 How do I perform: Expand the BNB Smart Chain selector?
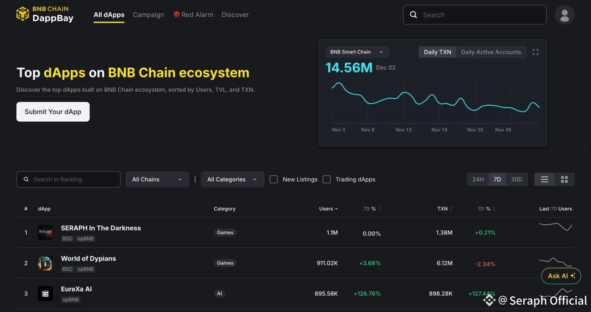pyautogui.click(x=357, y=52)
